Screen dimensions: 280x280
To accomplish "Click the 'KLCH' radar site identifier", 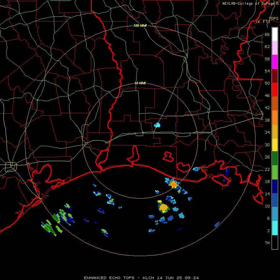I will click(148, 278).
